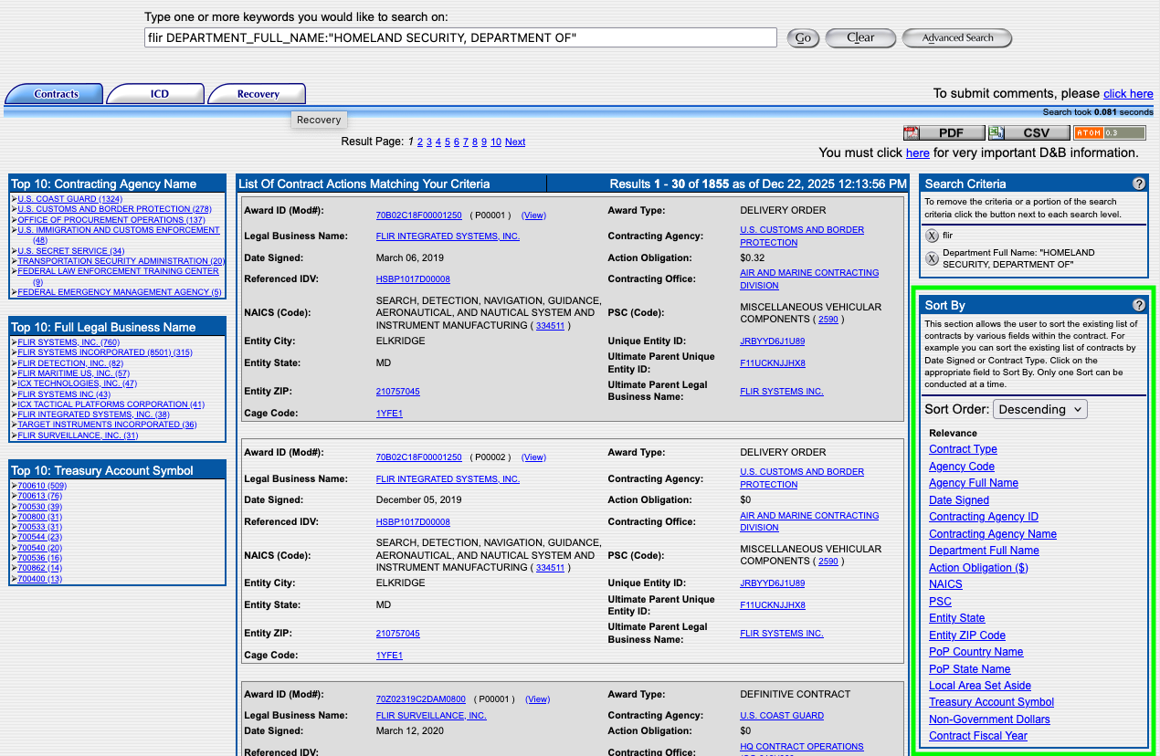Click the keyword search input field
Image resolution: width=1160 pixels, height=756 pixels.
pyautogui.click(x=457, y=37)
